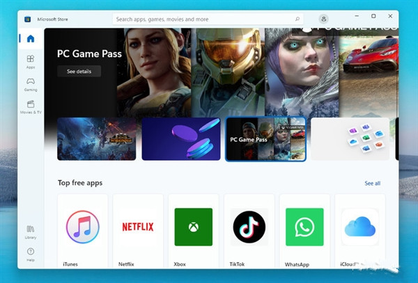Click the Top free apps heading
The height and width of the screenshot is (283, 418).
80,183
